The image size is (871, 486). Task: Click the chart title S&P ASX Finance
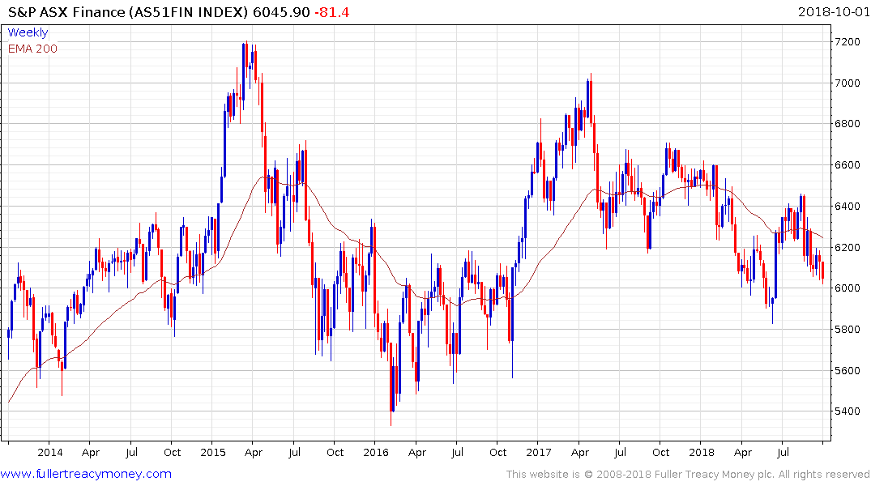coord(66,12)
